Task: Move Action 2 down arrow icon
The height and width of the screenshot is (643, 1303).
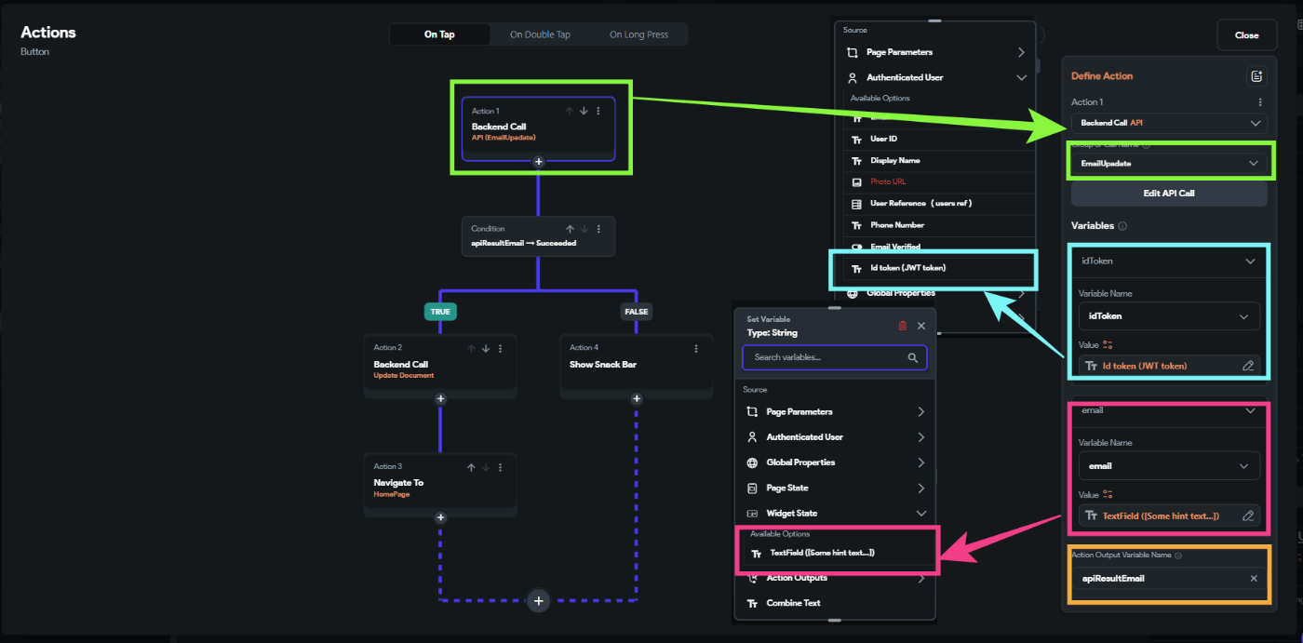Action: [x=486, y=348]
